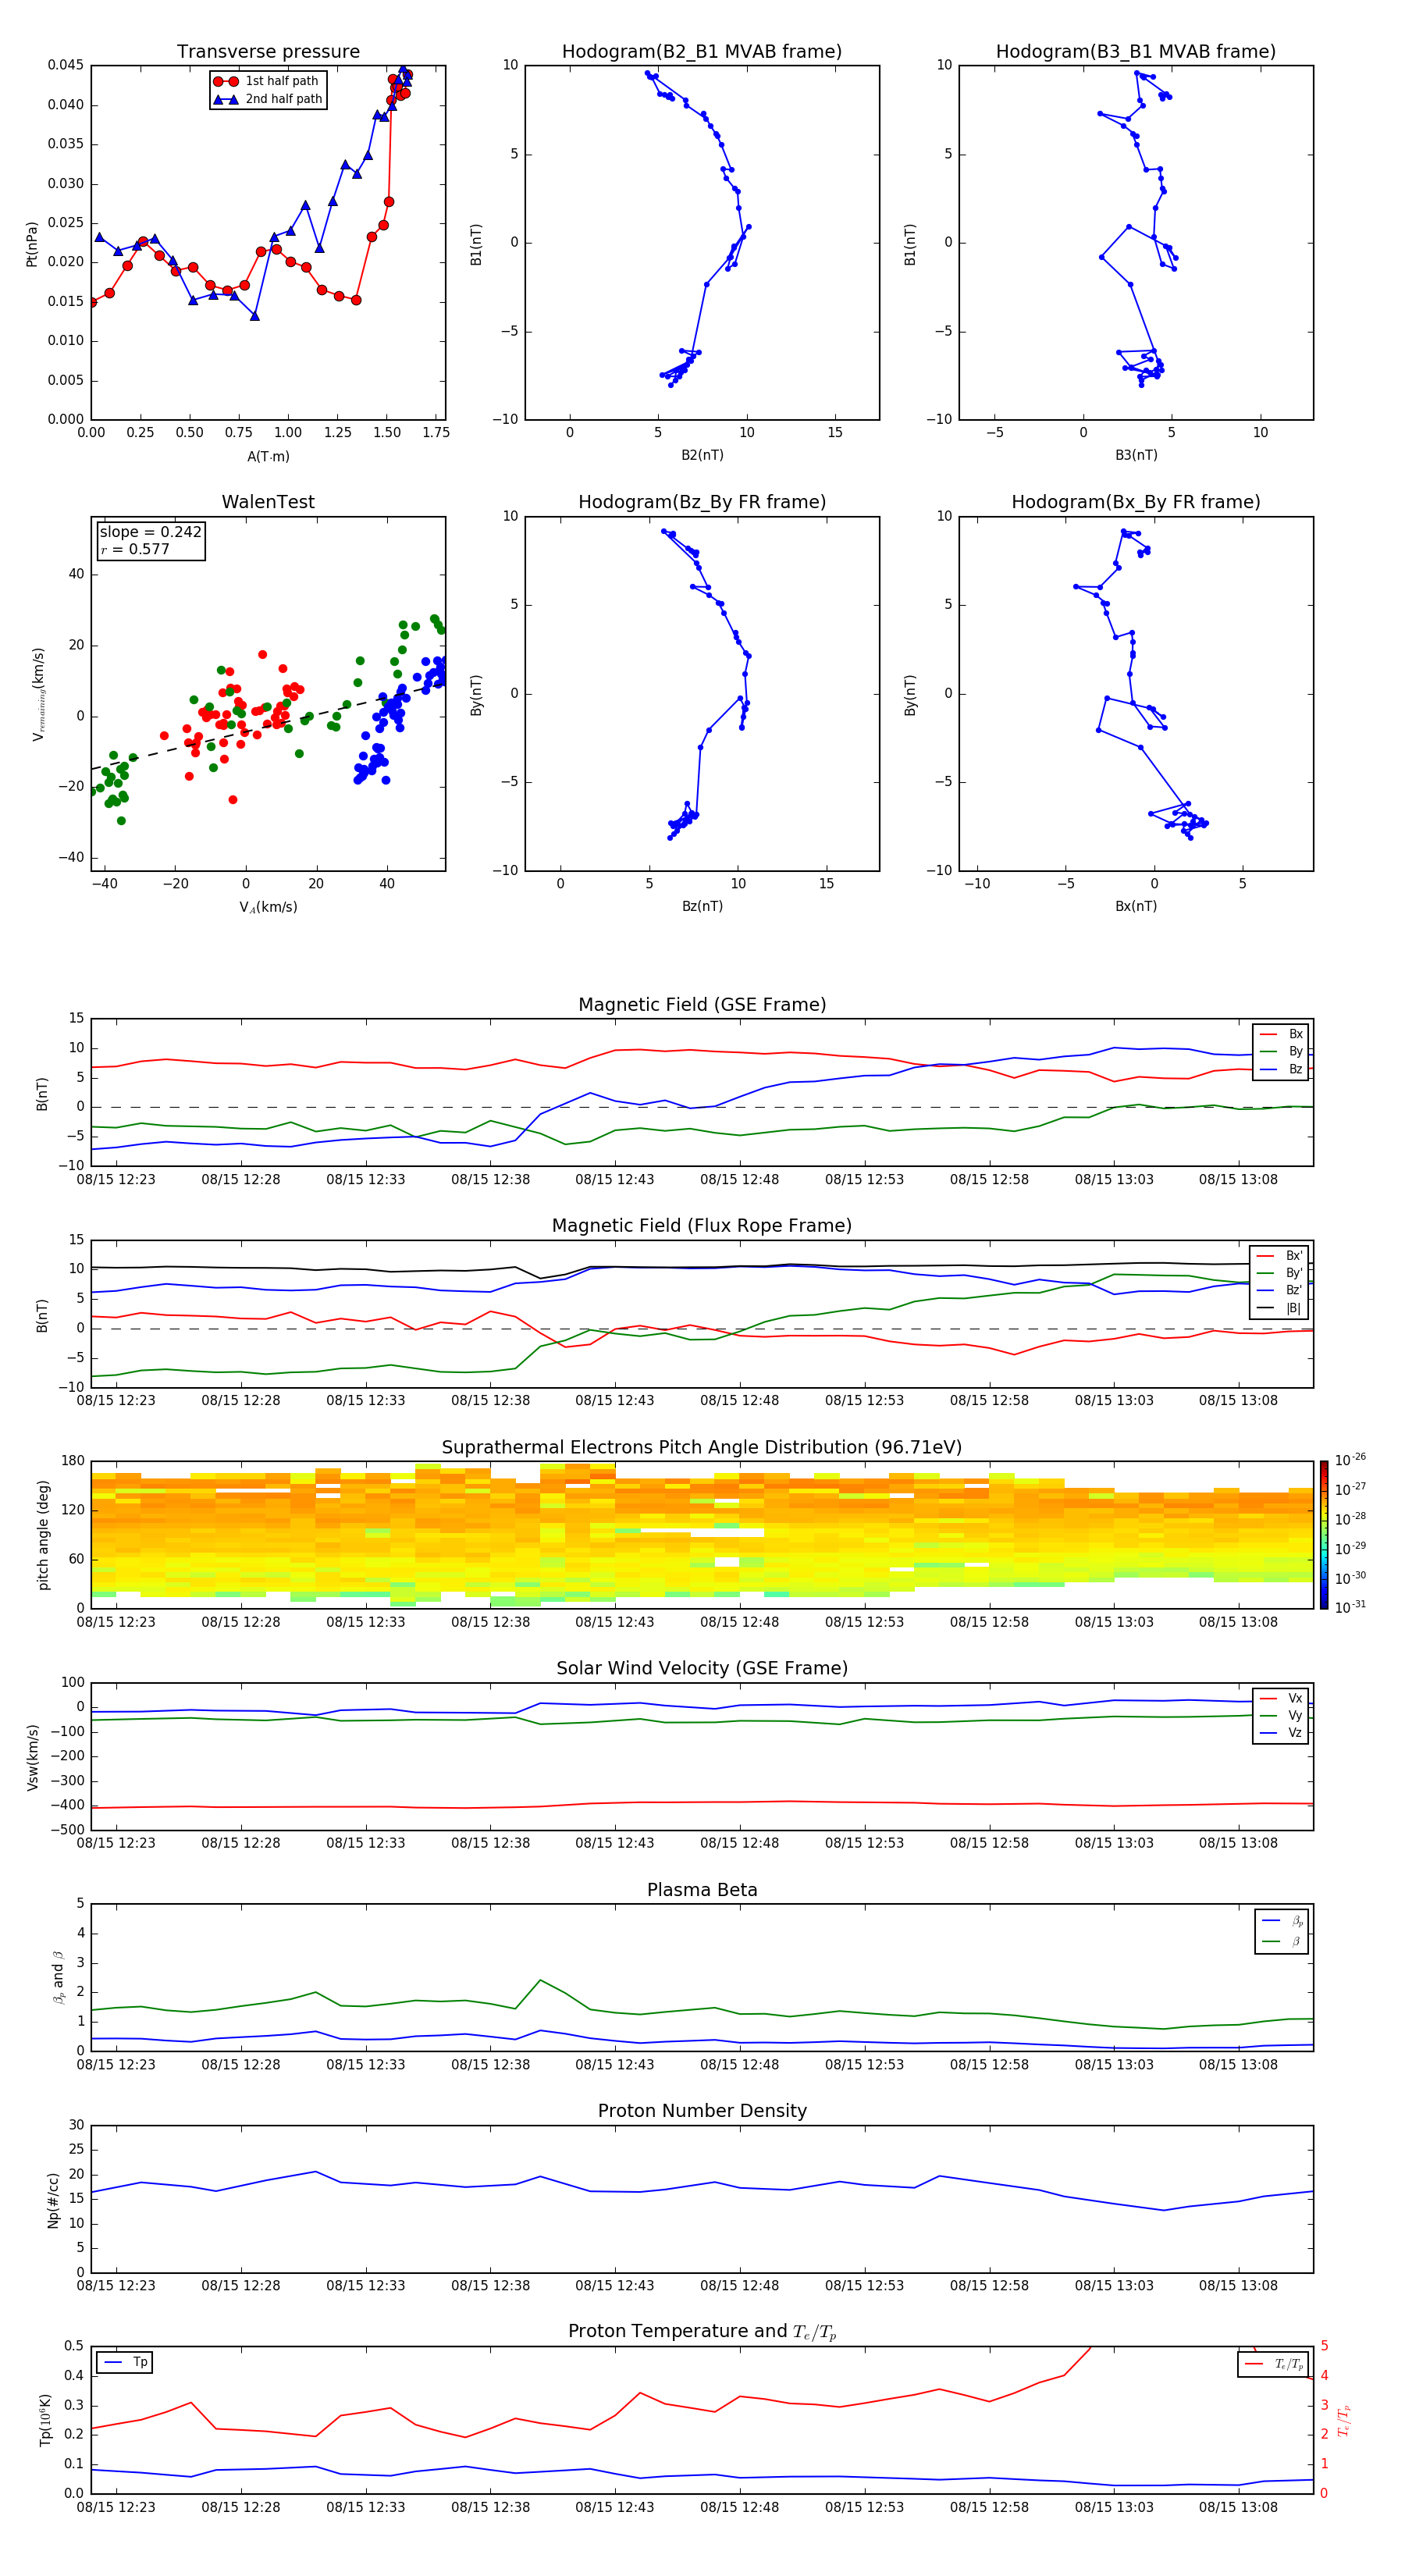Click the 'A(T·m)' x-axis label
This screenshot has width=1405, height=2576.
(268, 457)
